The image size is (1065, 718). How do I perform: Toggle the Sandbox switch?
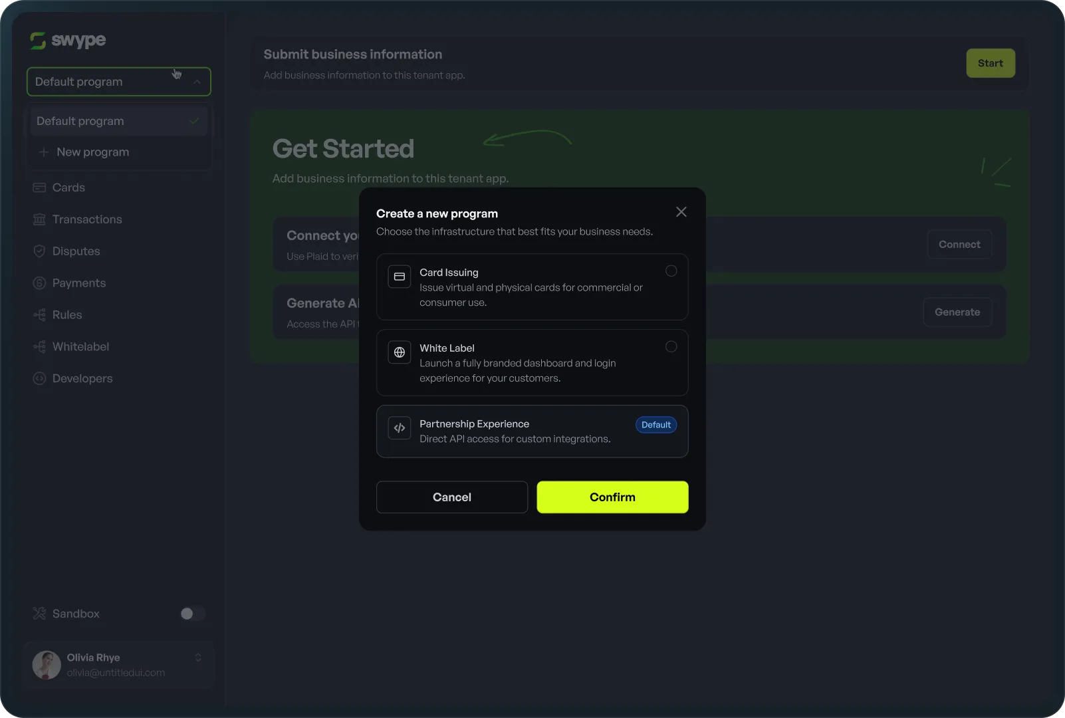pyautogui.click(x=193, y=614)
